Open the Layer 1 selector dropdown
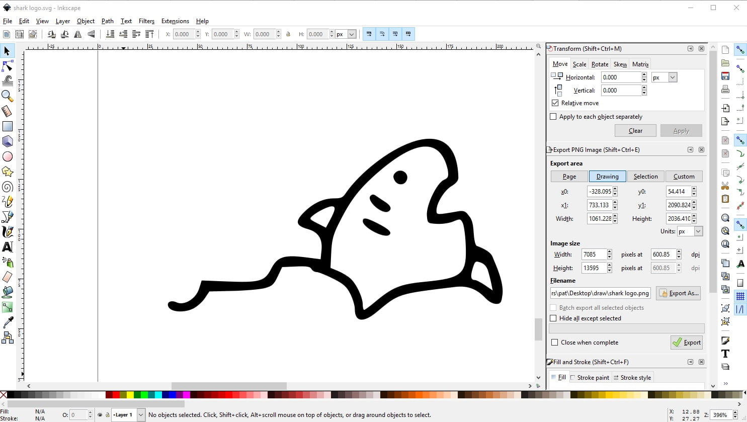 coord(141,415)
